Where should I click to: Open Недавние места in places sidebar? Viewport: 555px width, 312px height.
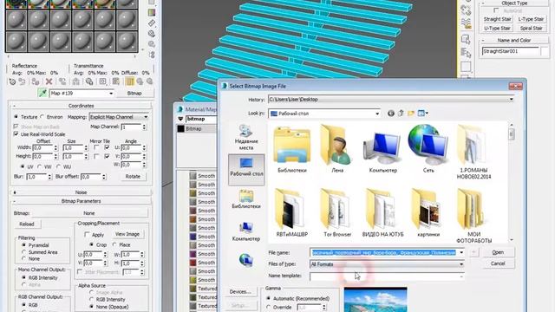[246, 137]
